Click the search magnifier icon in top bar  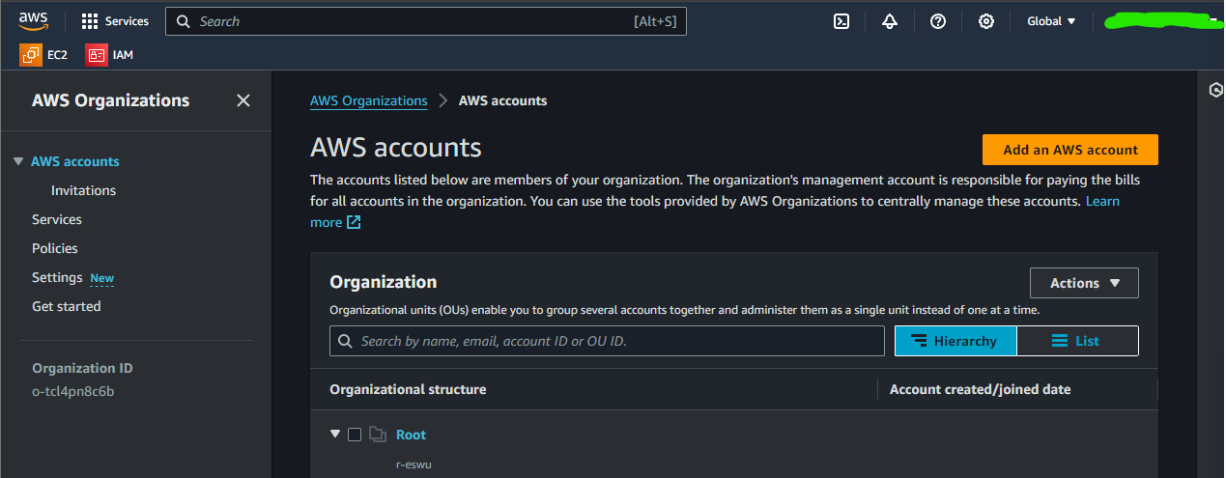pyautogui.click(x=183, y=21)
